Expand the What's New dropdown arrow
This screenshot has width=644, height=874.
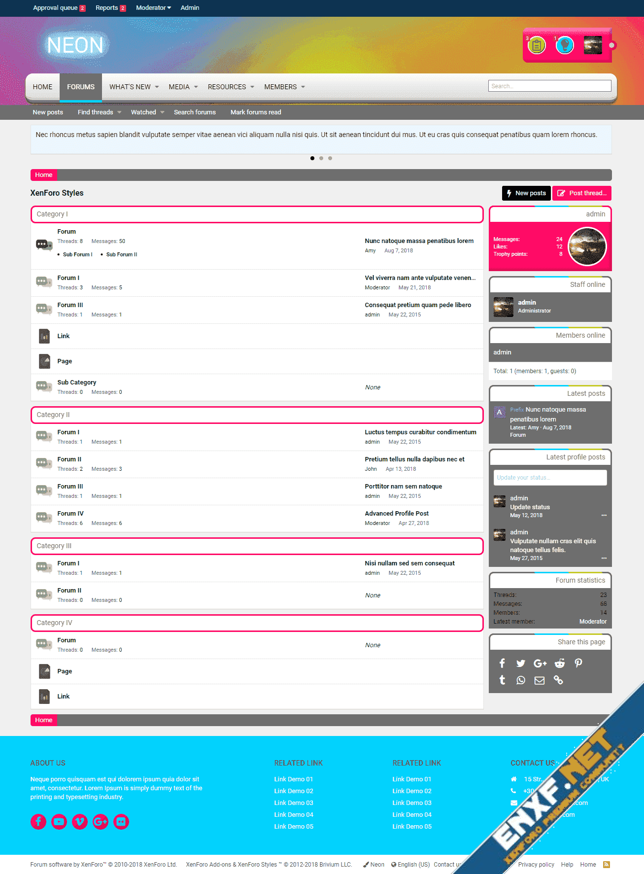point(157,87)
